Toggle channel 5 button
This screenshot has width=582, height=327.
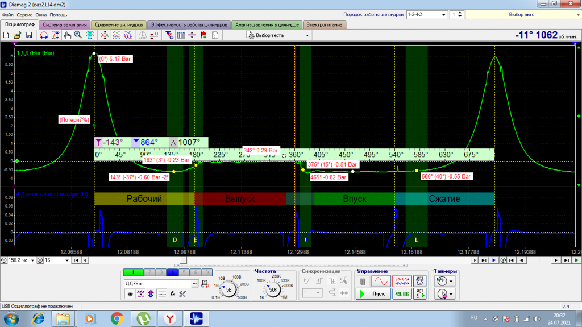click(x=184, y=272)
